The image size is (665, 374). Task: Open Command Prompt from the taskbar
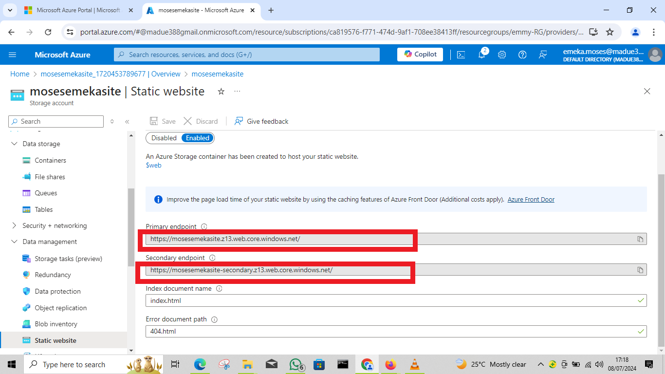343,364
